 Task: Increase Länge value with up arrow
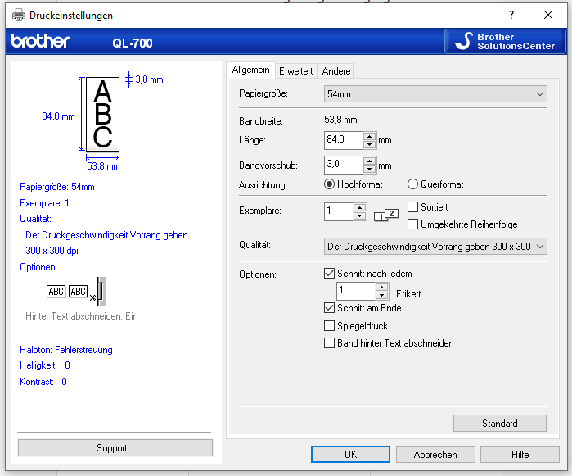pyautogui.click(x=369, y=136)
